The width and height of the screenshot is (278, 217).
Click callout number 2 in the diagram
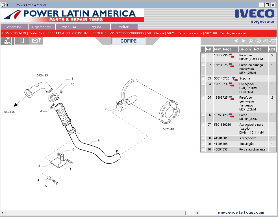point(41,111)
